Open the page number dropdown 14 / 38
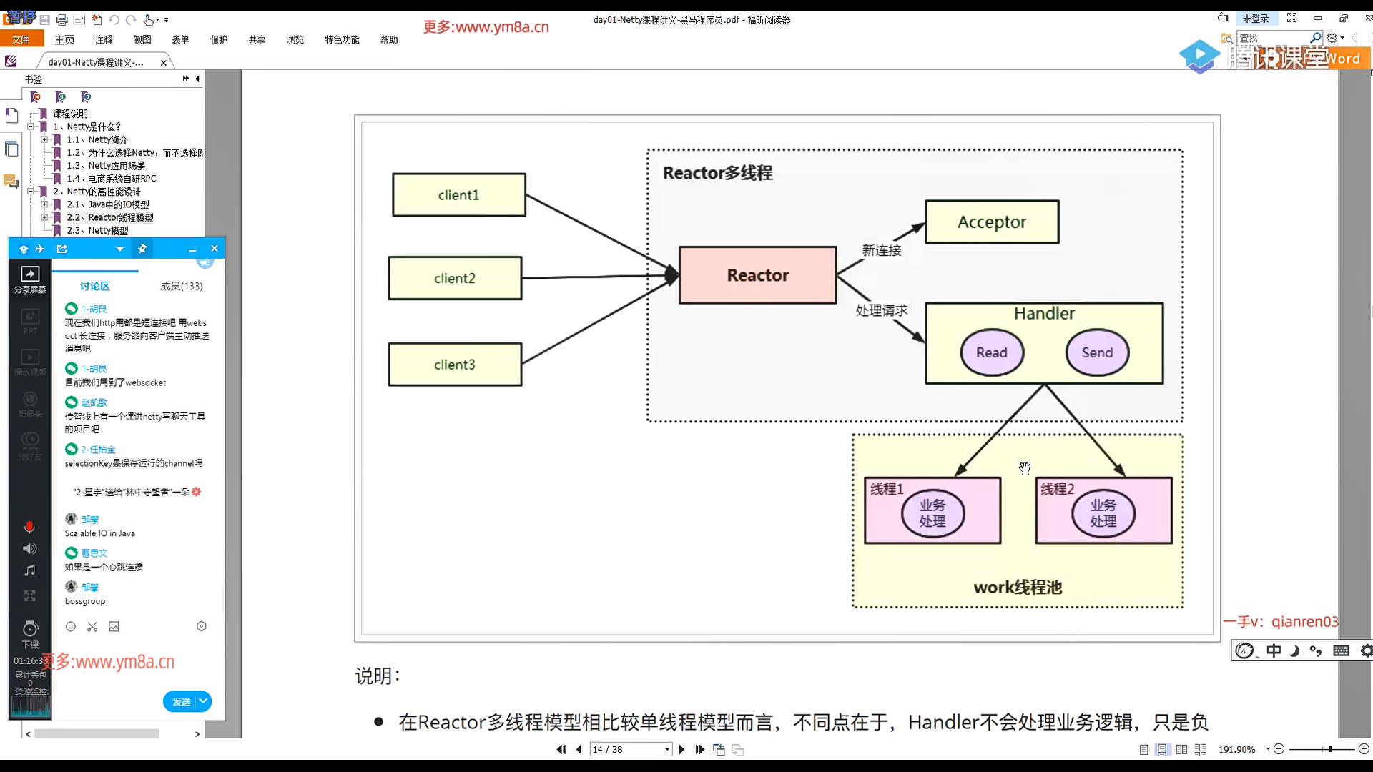1373x772 pixels. [x=667, y=749]
